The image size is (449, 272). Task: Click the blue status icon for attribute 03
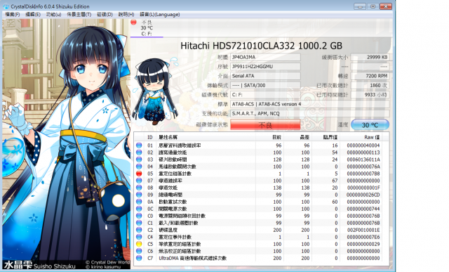tap(139, 160)
